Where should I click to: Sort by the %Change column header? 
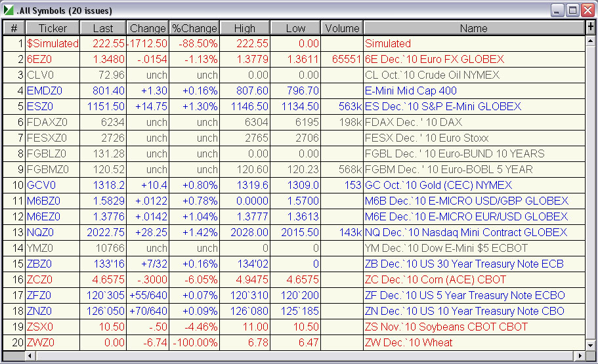194,28
